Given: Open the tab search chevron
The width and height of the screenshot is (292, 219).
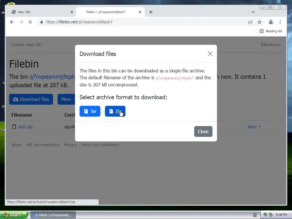Looking at the screenshot, I should point(253,12).
